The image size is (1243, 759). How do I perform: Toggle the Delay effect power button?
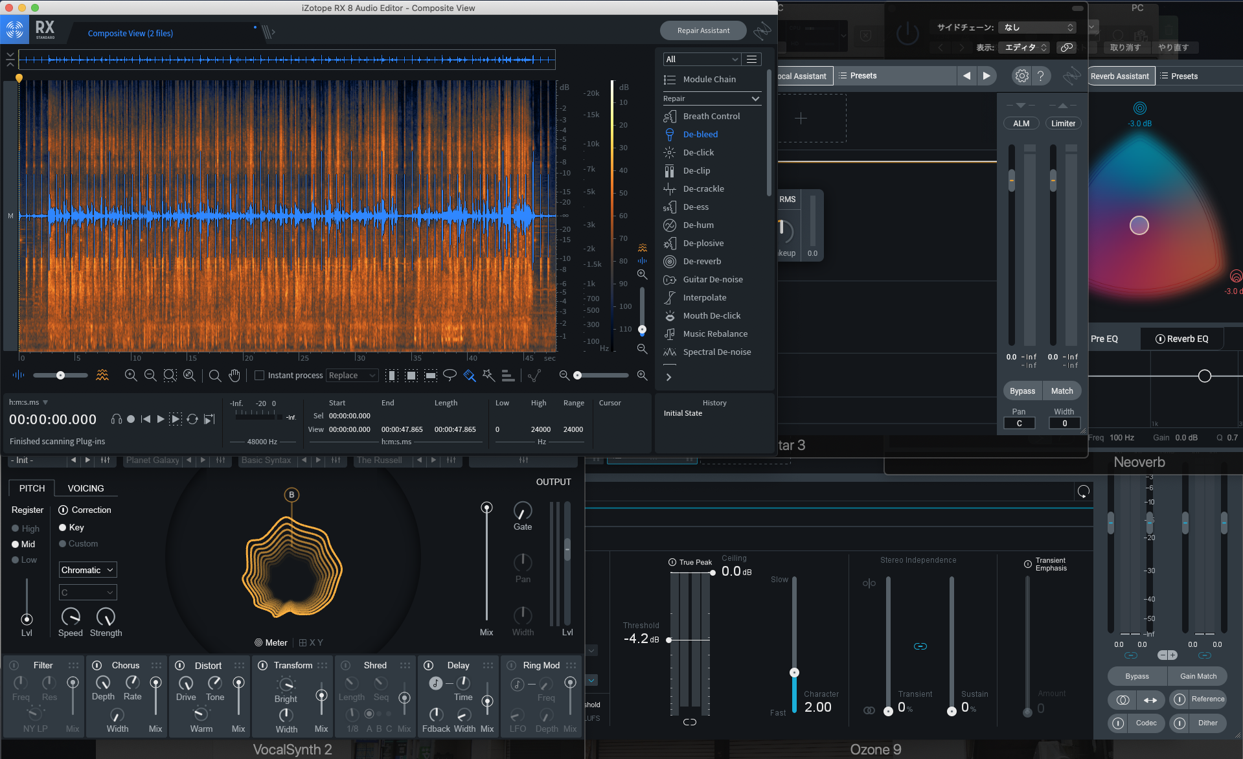(429, 665)
